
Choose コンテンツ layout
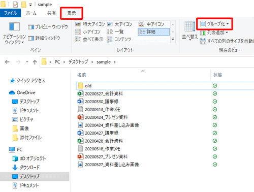(119, 39)
